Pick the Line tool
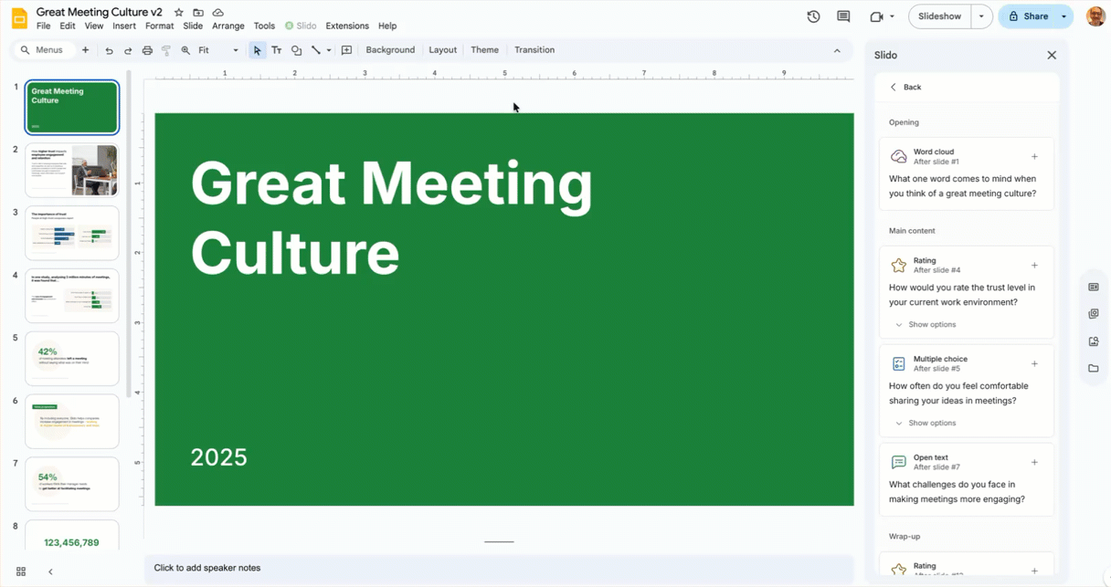 click(316, 50)
